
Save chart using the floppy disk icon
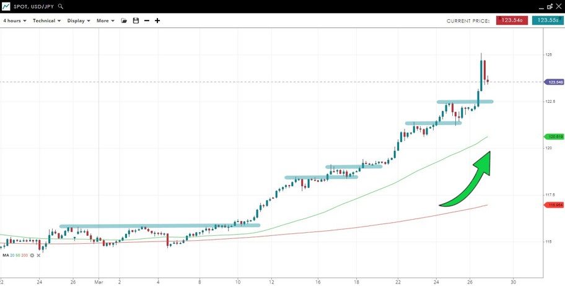136,20
